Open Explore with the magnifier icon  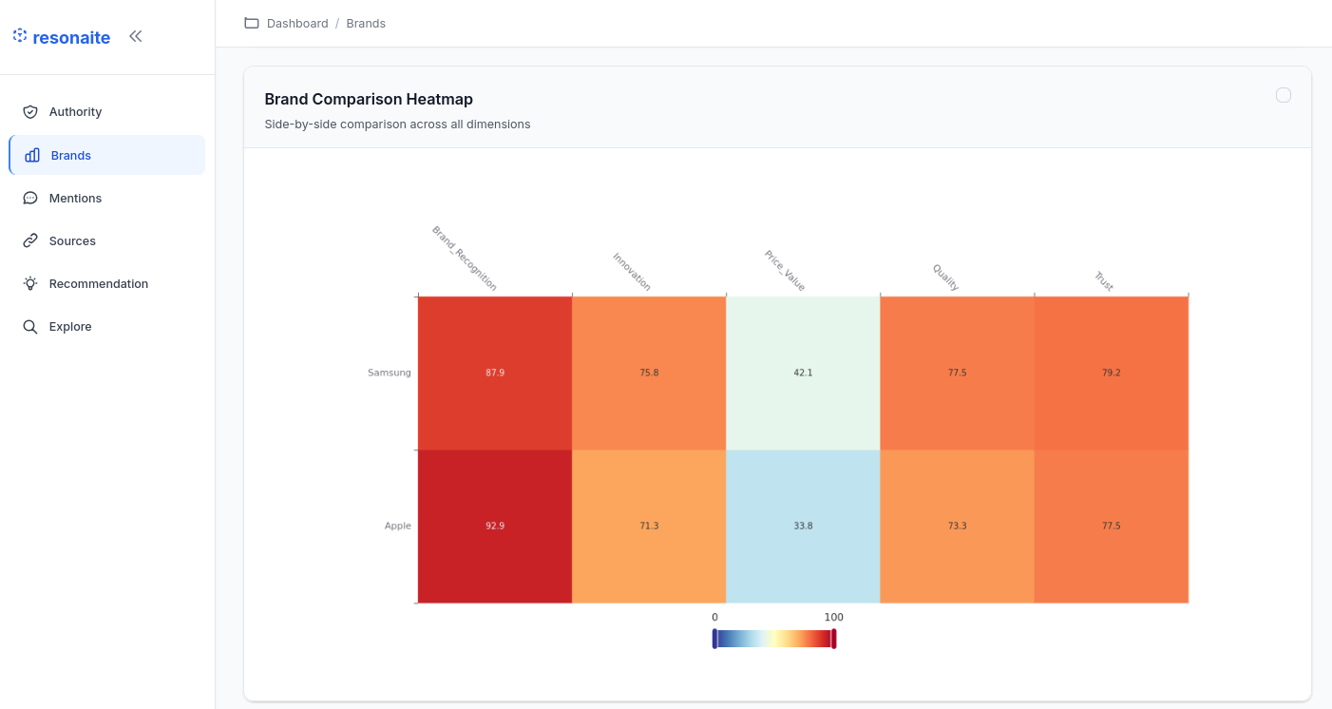[31, 326]
